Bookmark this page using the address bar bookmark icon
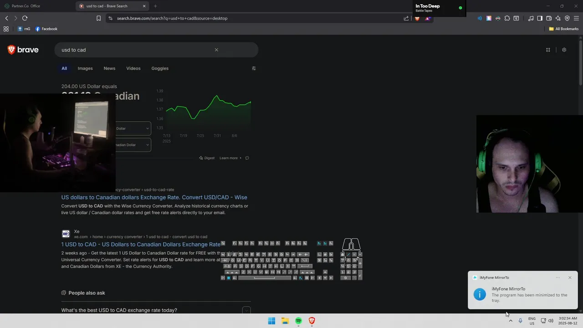Image resolution: width=583 pixels, height=328 pixels. point(98,18)
